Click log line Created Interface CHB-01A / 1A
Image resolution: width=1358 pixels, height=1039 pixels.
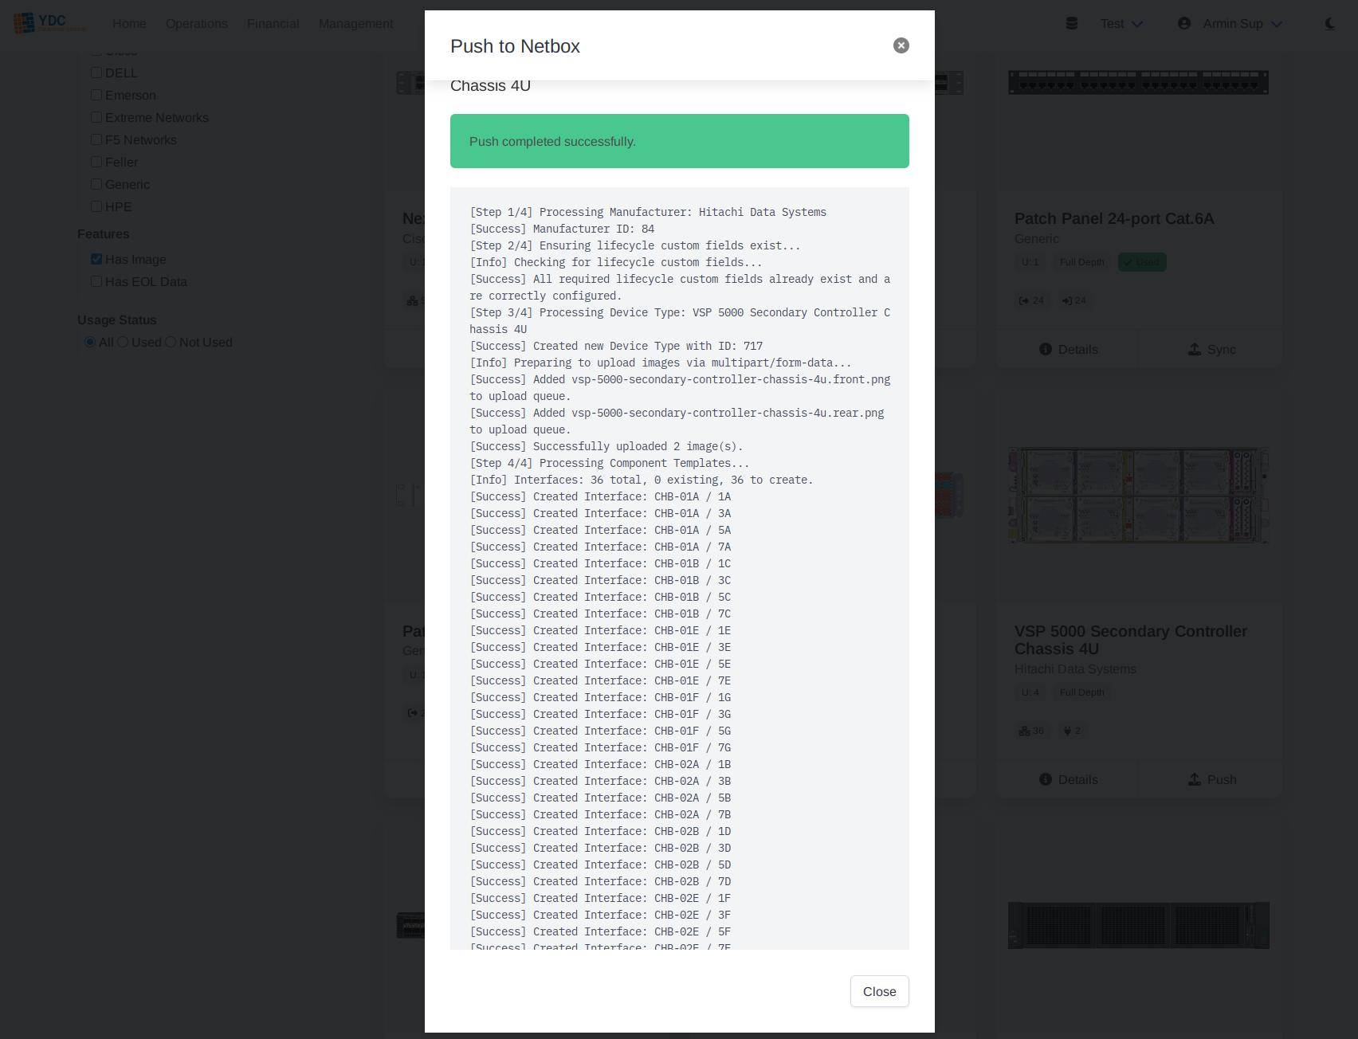pyautogui.click(x=600, y=496)
